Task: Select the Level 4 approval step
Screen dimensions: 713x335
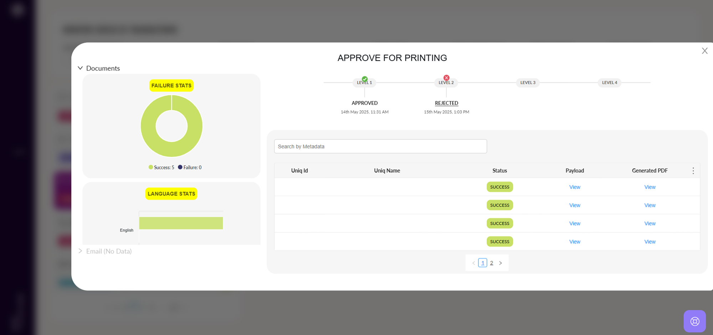Action: pyautogui.click(x=609, y=83)
